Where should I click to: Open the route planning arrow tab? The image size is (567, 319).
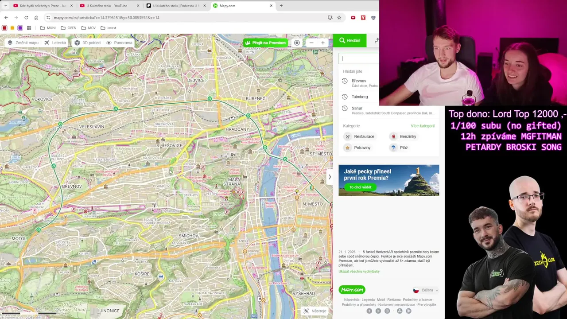pos(376,40)
